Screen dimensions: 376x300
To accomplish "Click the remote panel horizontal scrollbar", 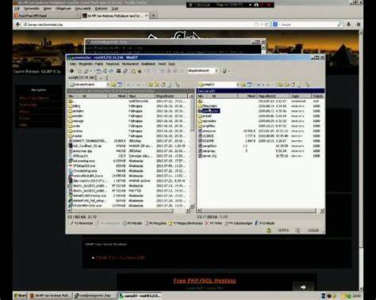I will point(260,211).
